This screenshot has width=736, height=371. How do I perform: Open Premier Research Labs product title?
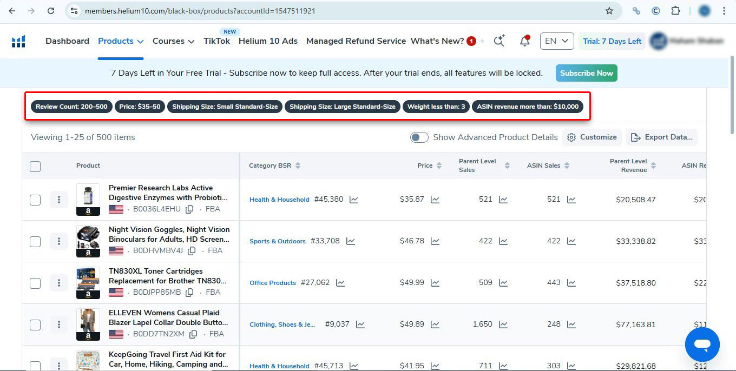click(168, 193)
